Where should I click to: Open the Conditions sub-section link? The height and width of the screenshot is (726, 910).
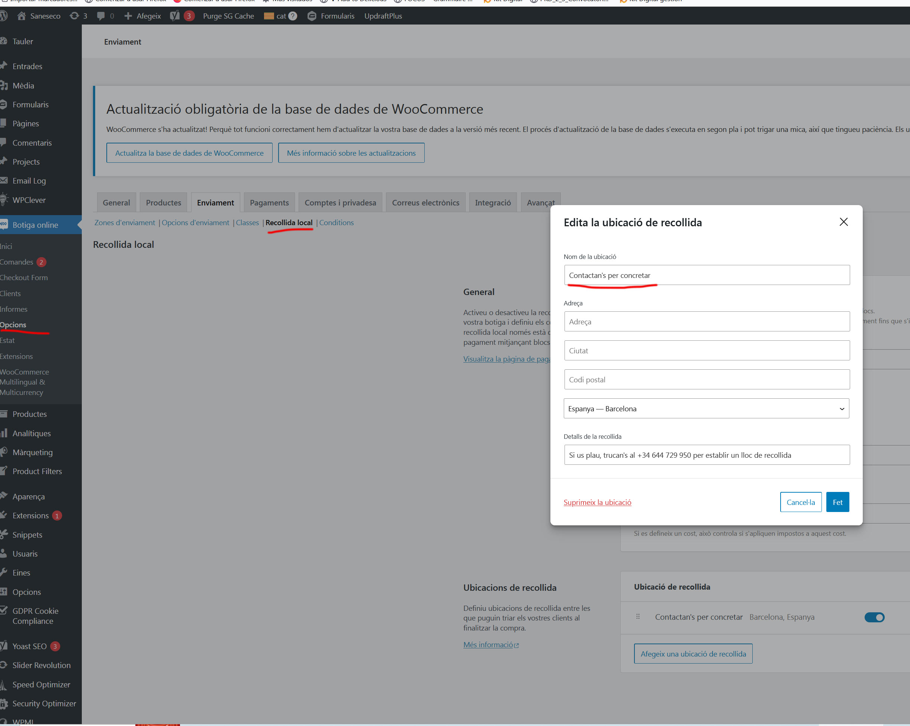click(337, 223)
